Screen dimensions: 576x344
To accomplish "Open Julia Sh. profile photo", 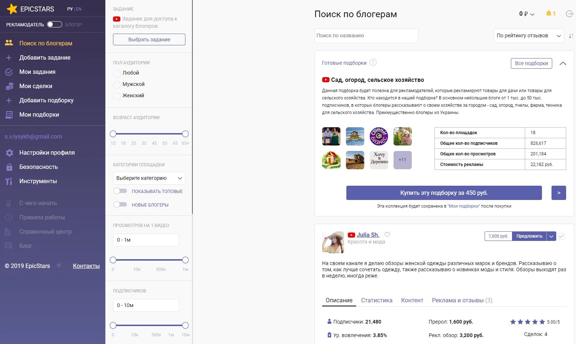I will tap(333, 242).
